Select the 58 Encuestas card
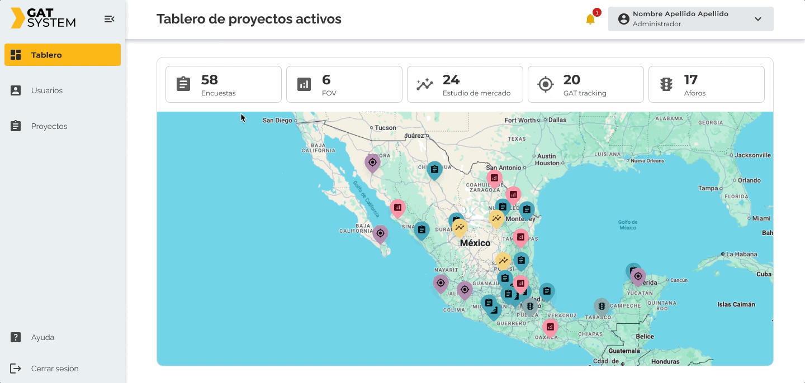Viewport: 805px width, 383px height. pyautogui.click(x=224, y=84)
